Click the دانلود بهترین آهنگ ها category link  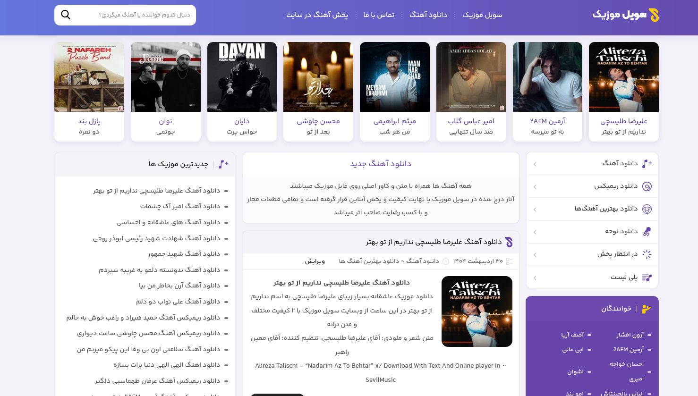(x=369, y=261)
